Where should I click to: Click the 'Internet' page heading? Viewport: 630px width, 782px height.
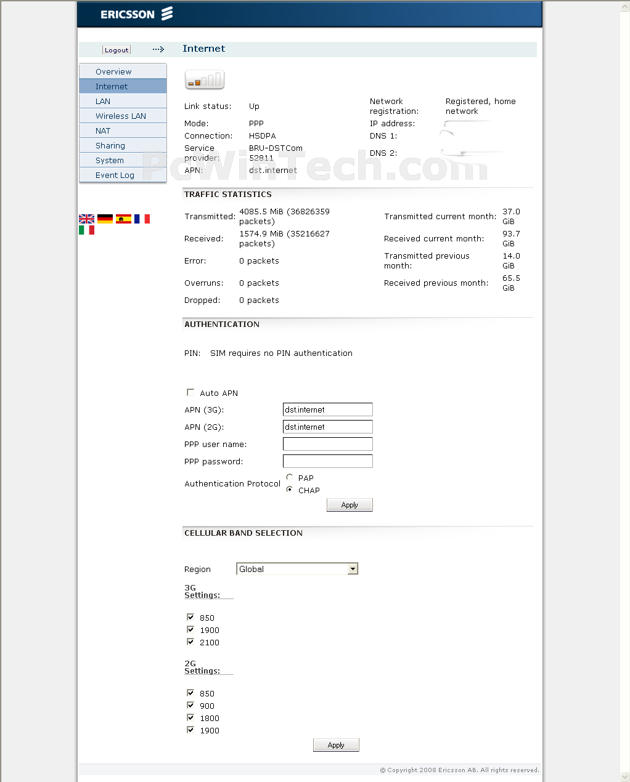click(x=204, y=49)
